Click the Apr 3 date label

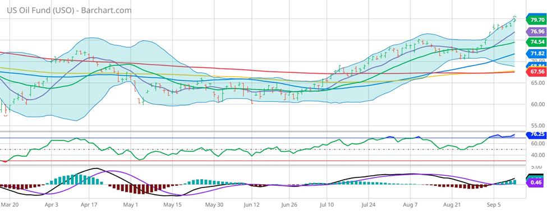coord(52,204)
